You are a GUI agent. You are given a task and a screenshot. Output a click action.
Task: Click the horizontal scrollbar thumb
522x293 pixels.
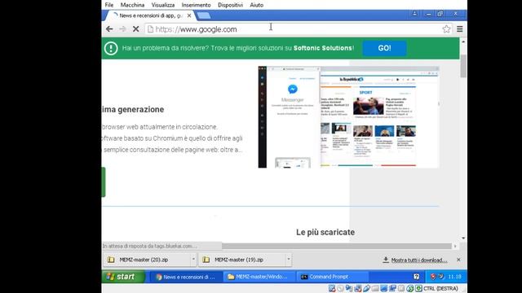(x=336, y=246)
